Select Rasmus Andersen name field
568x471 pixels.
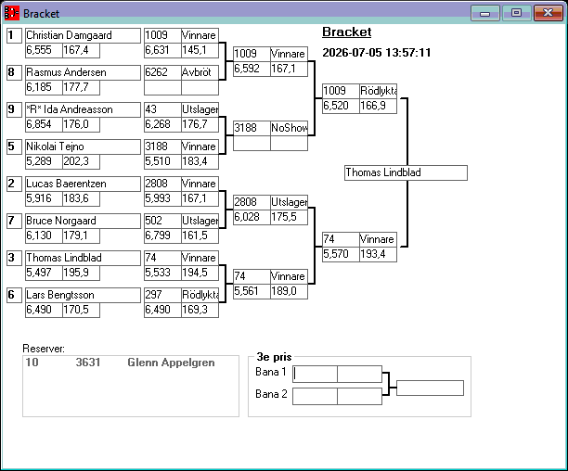tap(83, 72)
